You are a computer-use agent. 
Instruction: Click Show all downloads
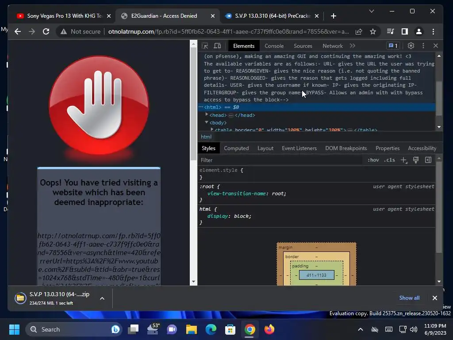coord(409,298)
